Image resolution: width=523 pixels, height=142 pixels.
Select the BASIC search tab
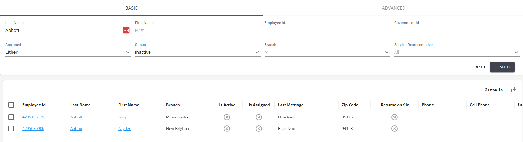pyautogui.click(x=131, y=8)
